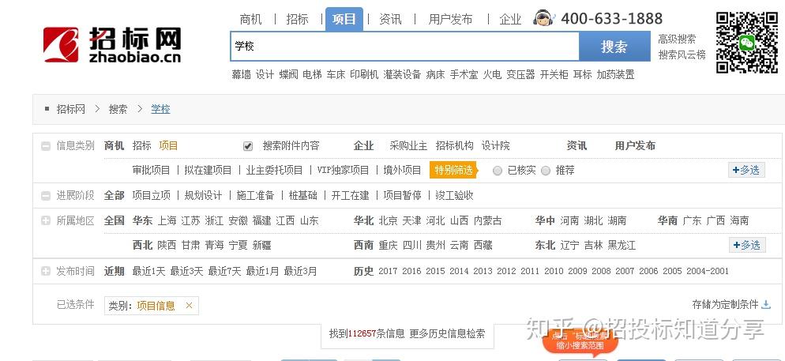Select 设计院 under 企业
The image size is (785, 361).
(x=496, y=145)
